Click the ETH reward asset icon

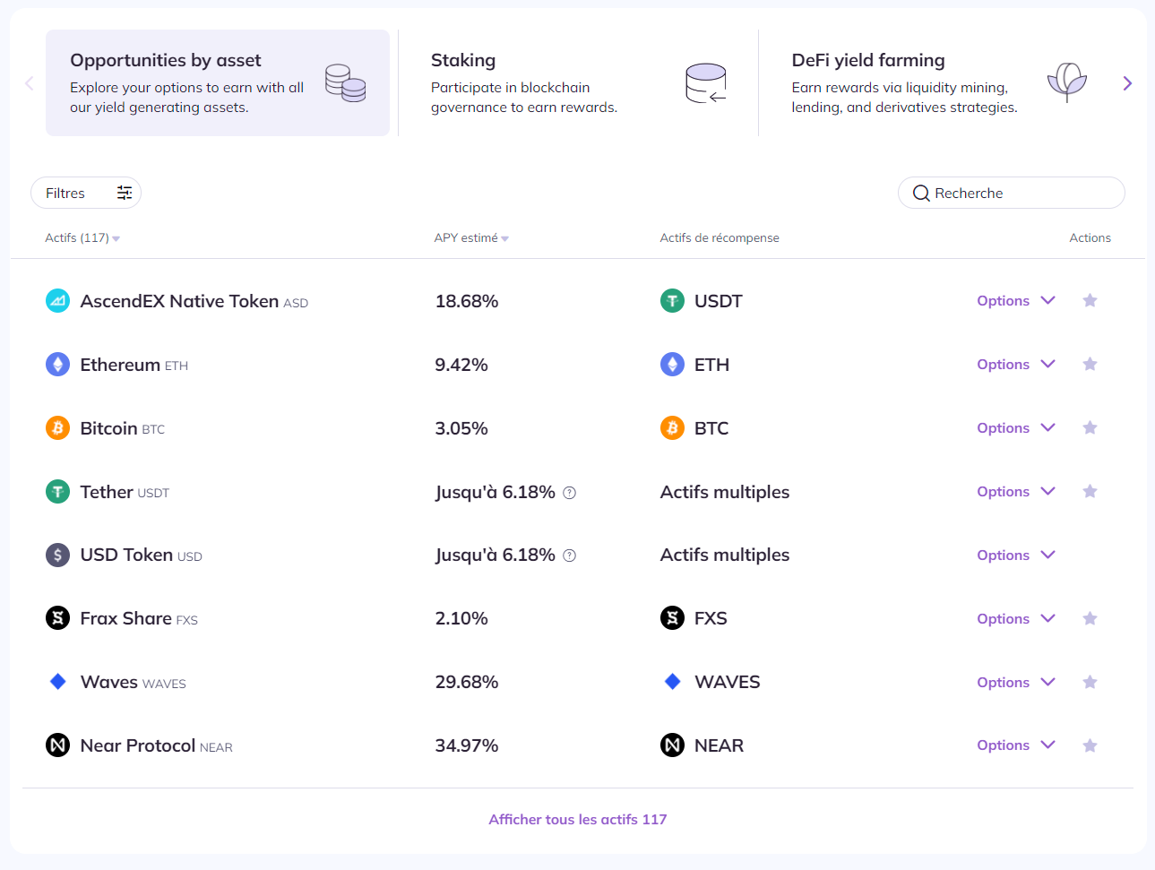(x=672, y=365)
